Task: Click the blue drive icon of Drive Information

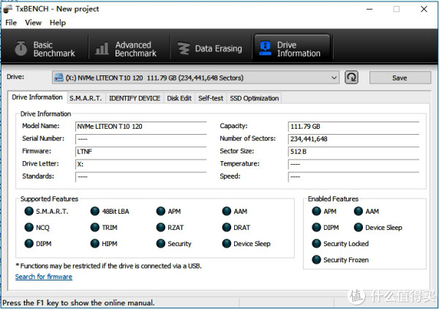Action: 266,48
